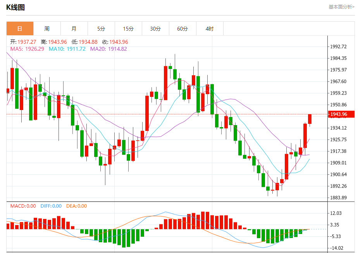358x253 pixels.
Task: Click the opening price 1937.27 value
Action: [27, 42]
